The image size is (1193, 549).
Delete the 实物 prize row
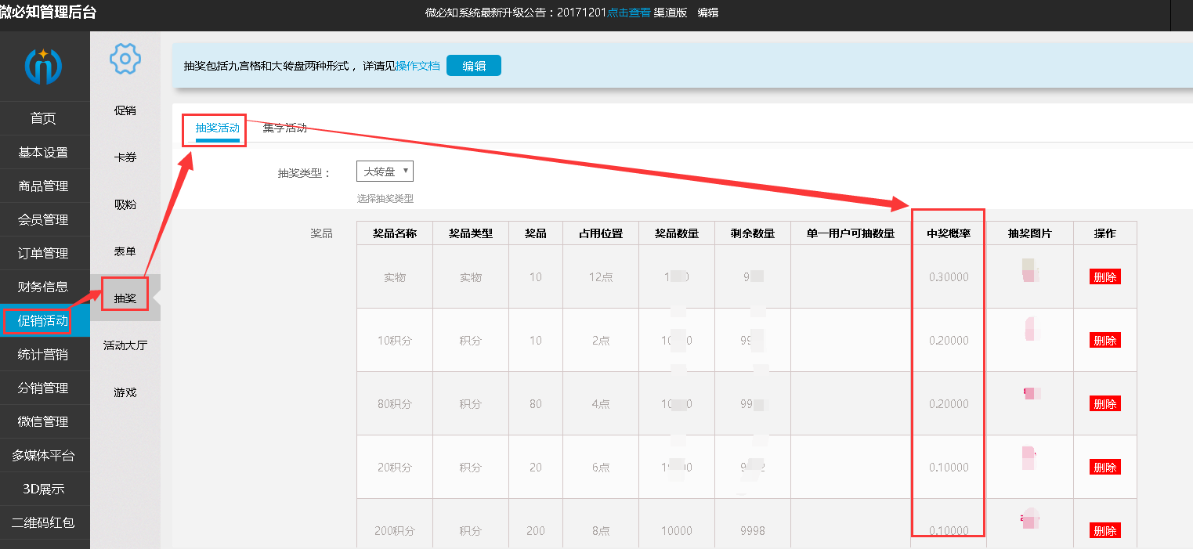point(1104,276)
